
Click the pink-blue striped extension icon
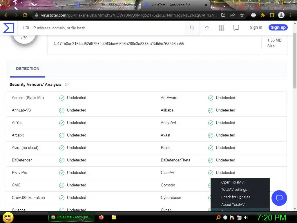(253, 15)
